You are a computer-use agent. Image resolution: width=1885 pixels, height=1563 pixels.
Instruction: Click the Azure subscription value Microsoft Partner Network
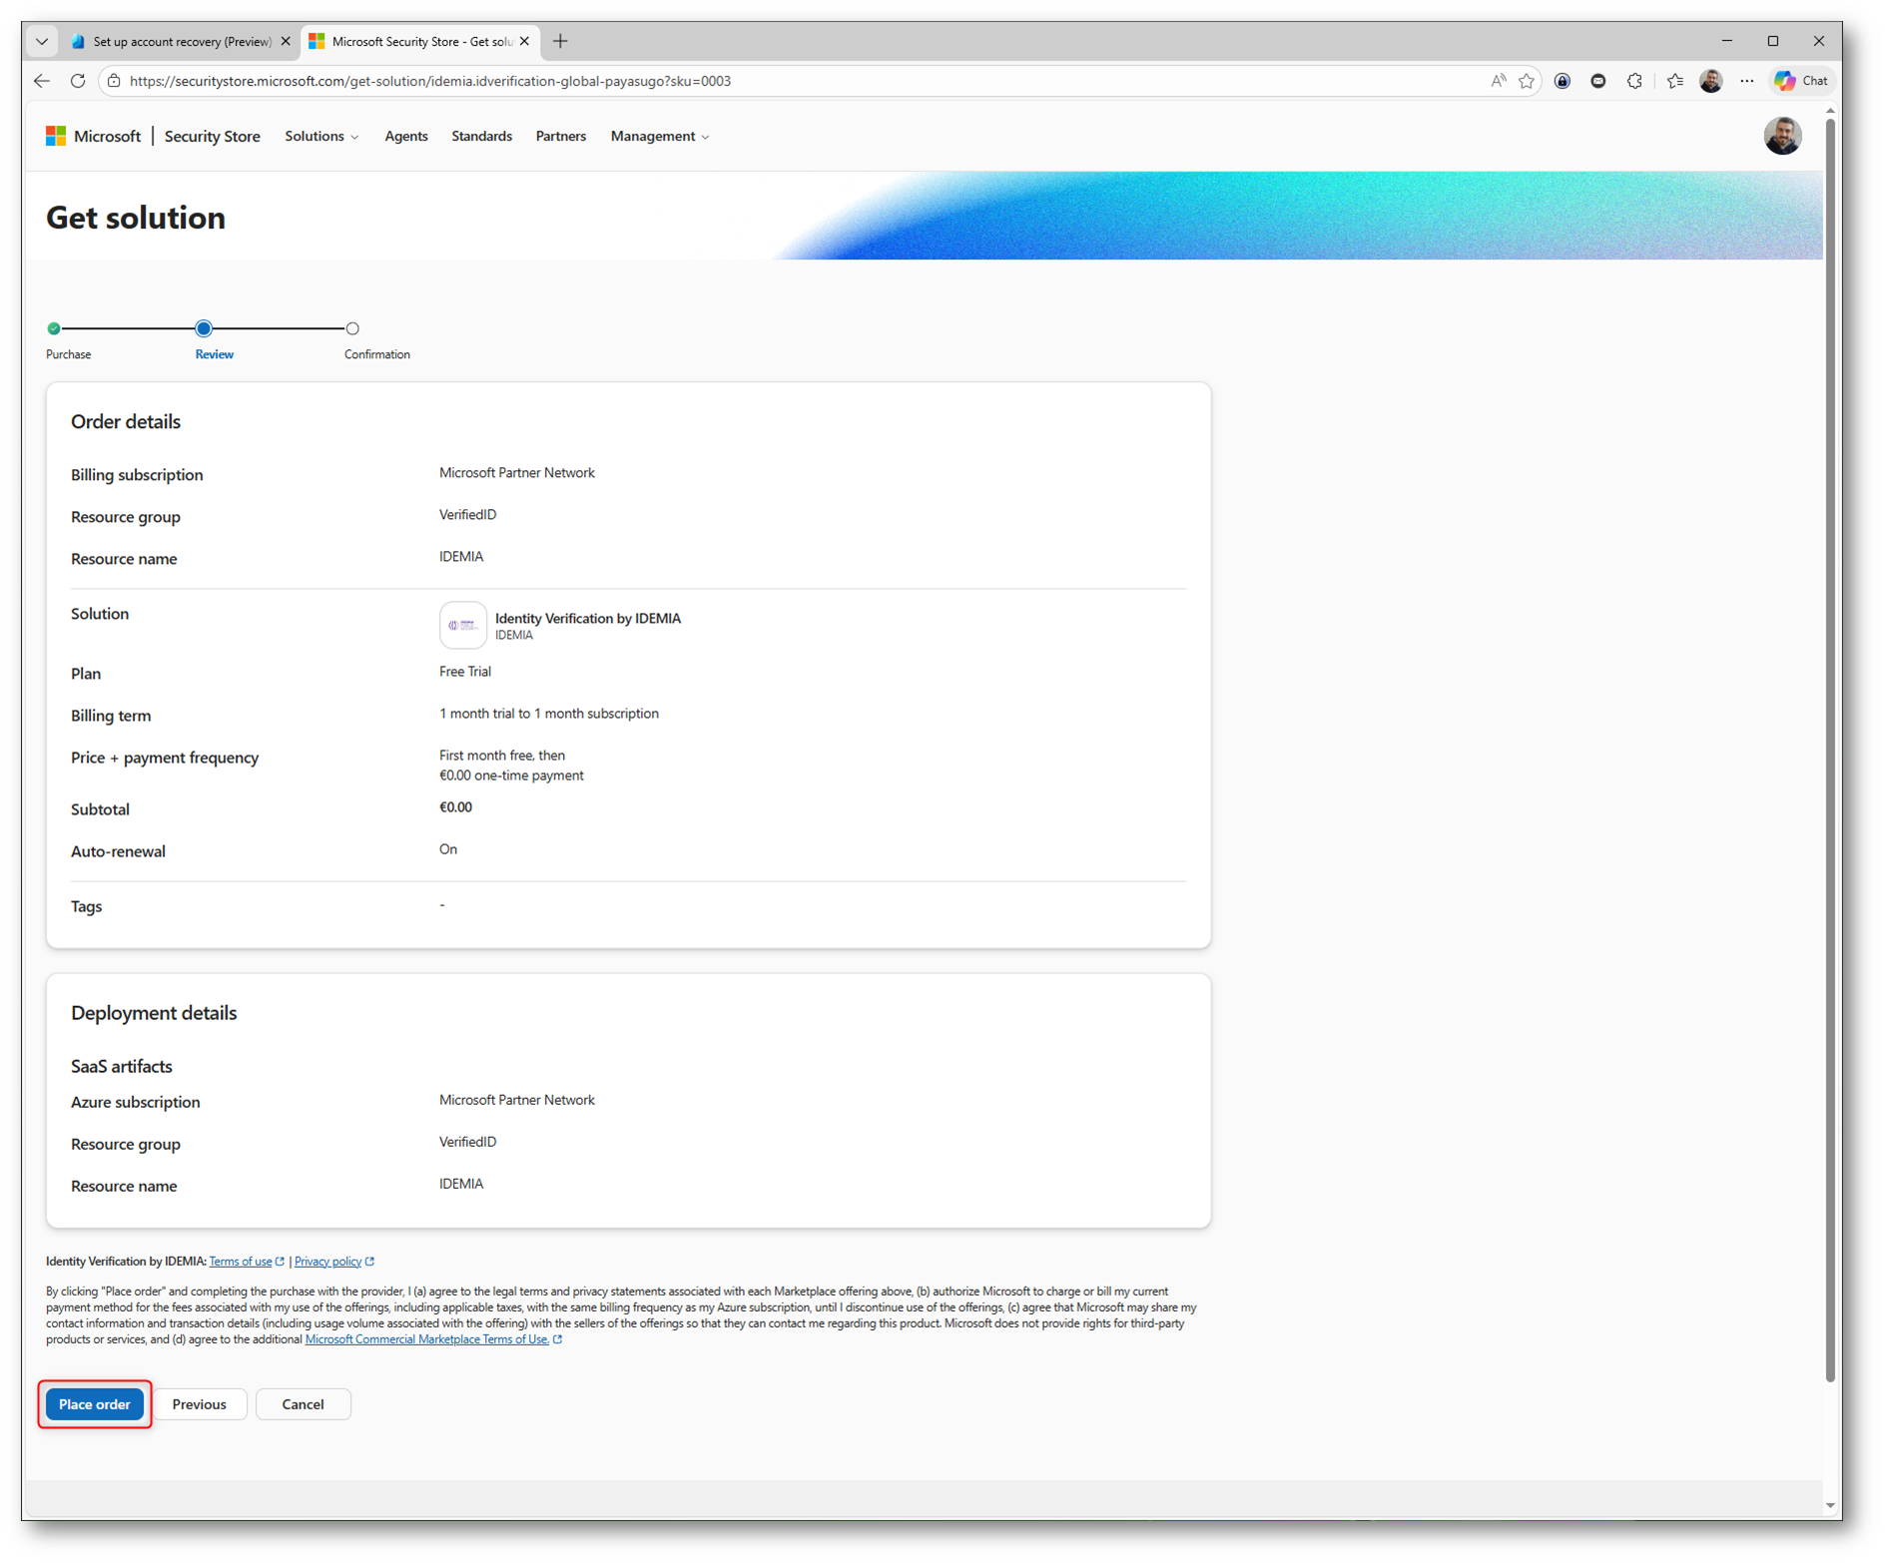[x=517, y=1100]
